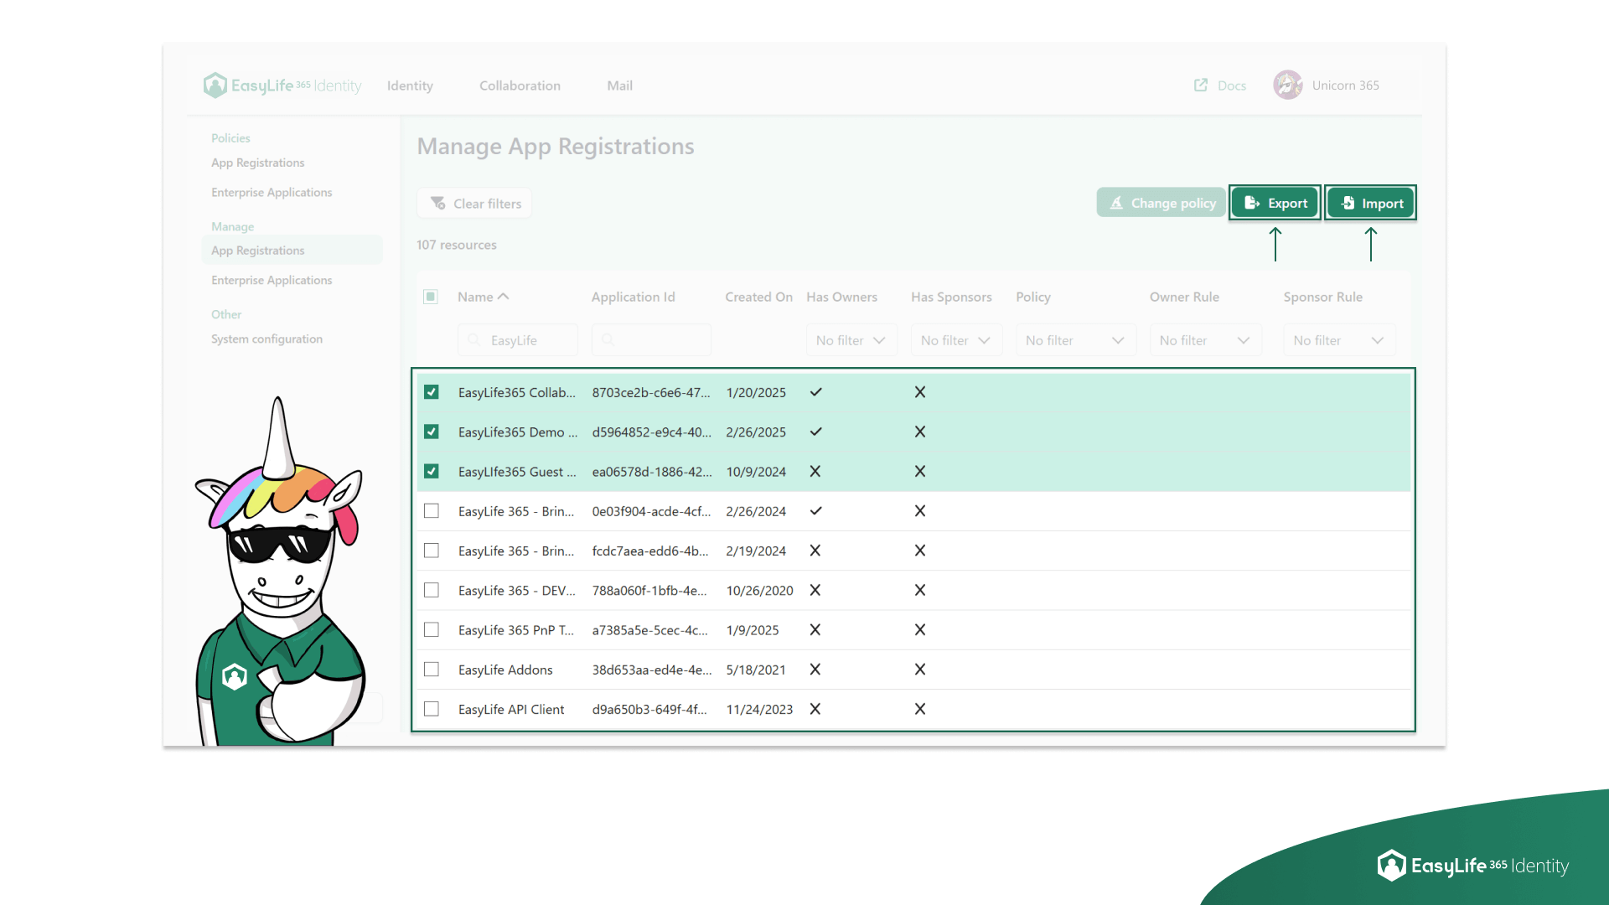1609x905 pixels.
Task: Expand the Policy No filter dropdown
Action: point(1075,340)
